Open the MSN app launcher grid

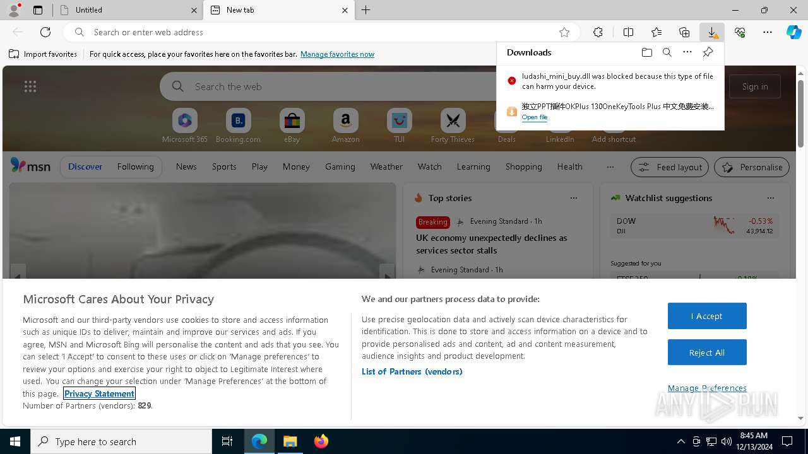pos(30,86)
